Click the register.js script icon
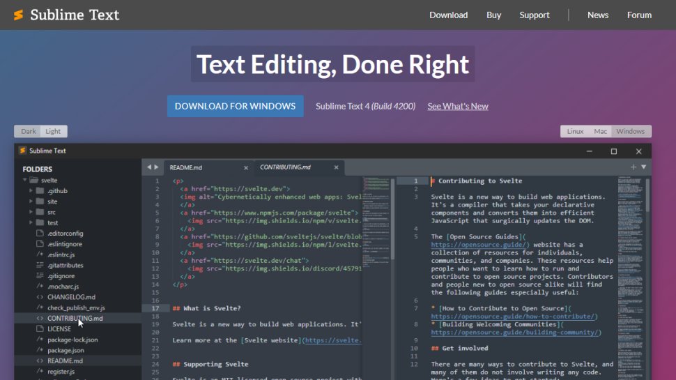Image resolution: width=676 pixels, height=380 pixels. pyautogui.click(x=40, y=371)
